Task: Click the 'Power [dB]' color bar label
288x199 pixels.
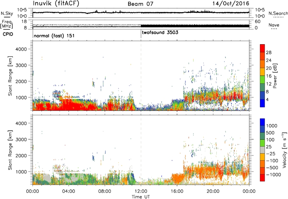Action: (275, 76)
